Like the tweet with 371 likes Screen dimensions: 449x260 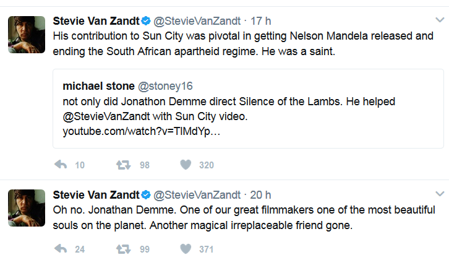(x=186, y=248)
